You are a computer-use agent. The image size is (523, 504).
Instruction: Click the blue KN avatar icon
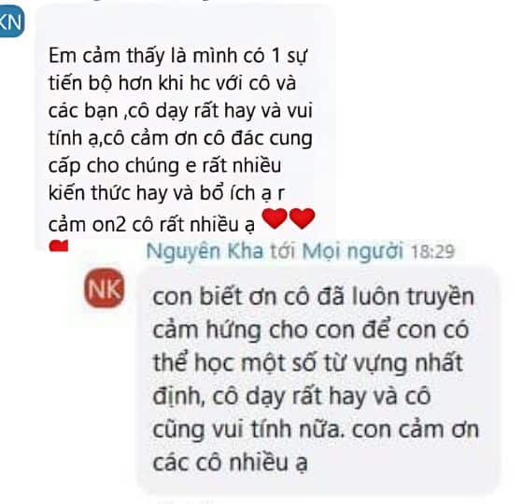(x=11, y=21)
